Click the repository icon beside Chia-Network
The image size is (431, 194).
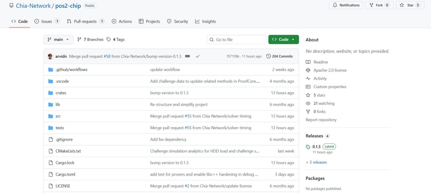click(11, 6)
